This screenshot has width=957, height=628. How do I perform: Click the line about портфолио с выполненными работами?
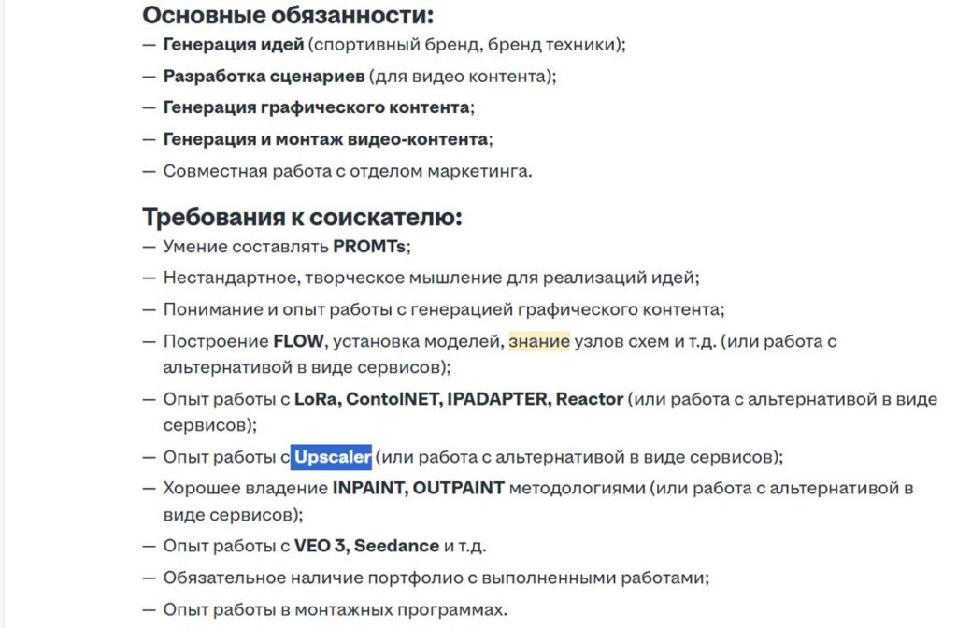click(x=436, y=578)
